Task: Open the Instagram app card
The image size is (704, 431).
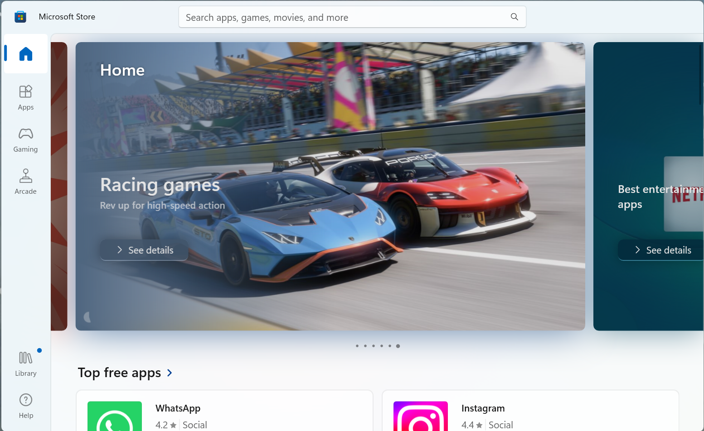Action: click(x=530, y=411)
